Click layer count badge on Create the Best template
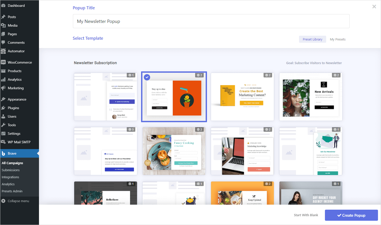Image resolution: width=381 pixels, height=225 pixels. (268, 75)
